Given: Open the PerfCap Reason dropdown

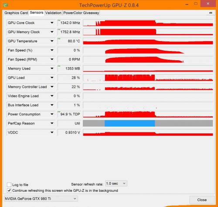Looking at the screenshot, I should coord(52,123).
